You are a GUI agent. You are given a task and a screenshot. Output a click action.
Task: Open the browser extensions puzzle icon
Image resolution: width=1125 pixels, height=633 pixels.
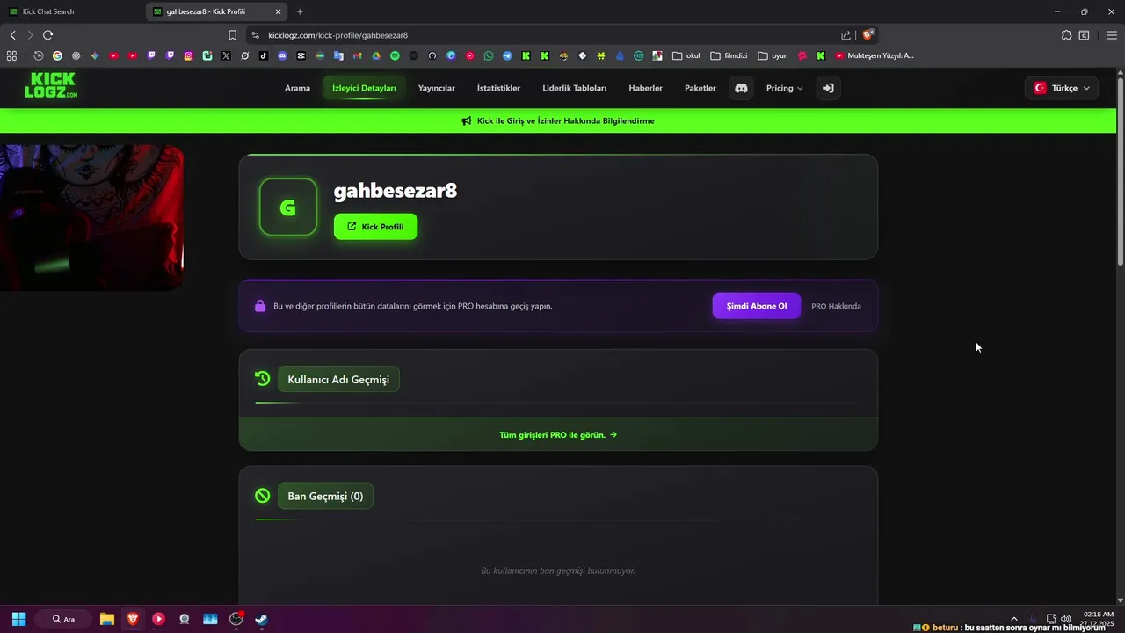(x=1066, y=35)
